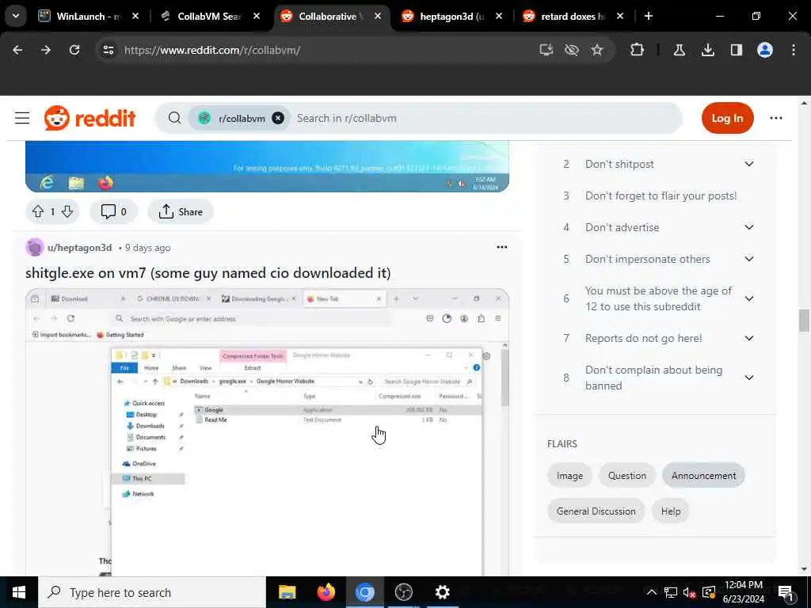Open site information icon in address bar
This screenshot has width=811, height=608.
[108, 50]
